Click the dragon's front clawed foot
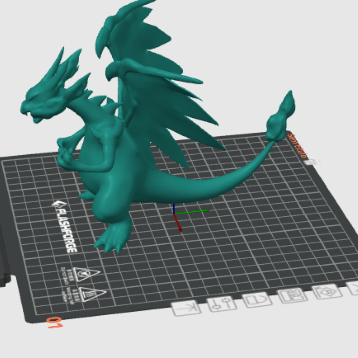Screen dimensions: 358x358 [x=110, y=239]
